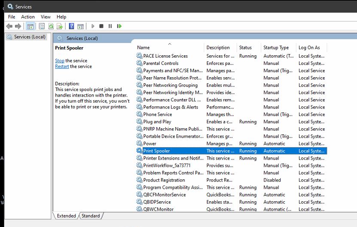Click gear icon beside PACE License Services
This screenshot has height=227, width=357.
(139, 56)
